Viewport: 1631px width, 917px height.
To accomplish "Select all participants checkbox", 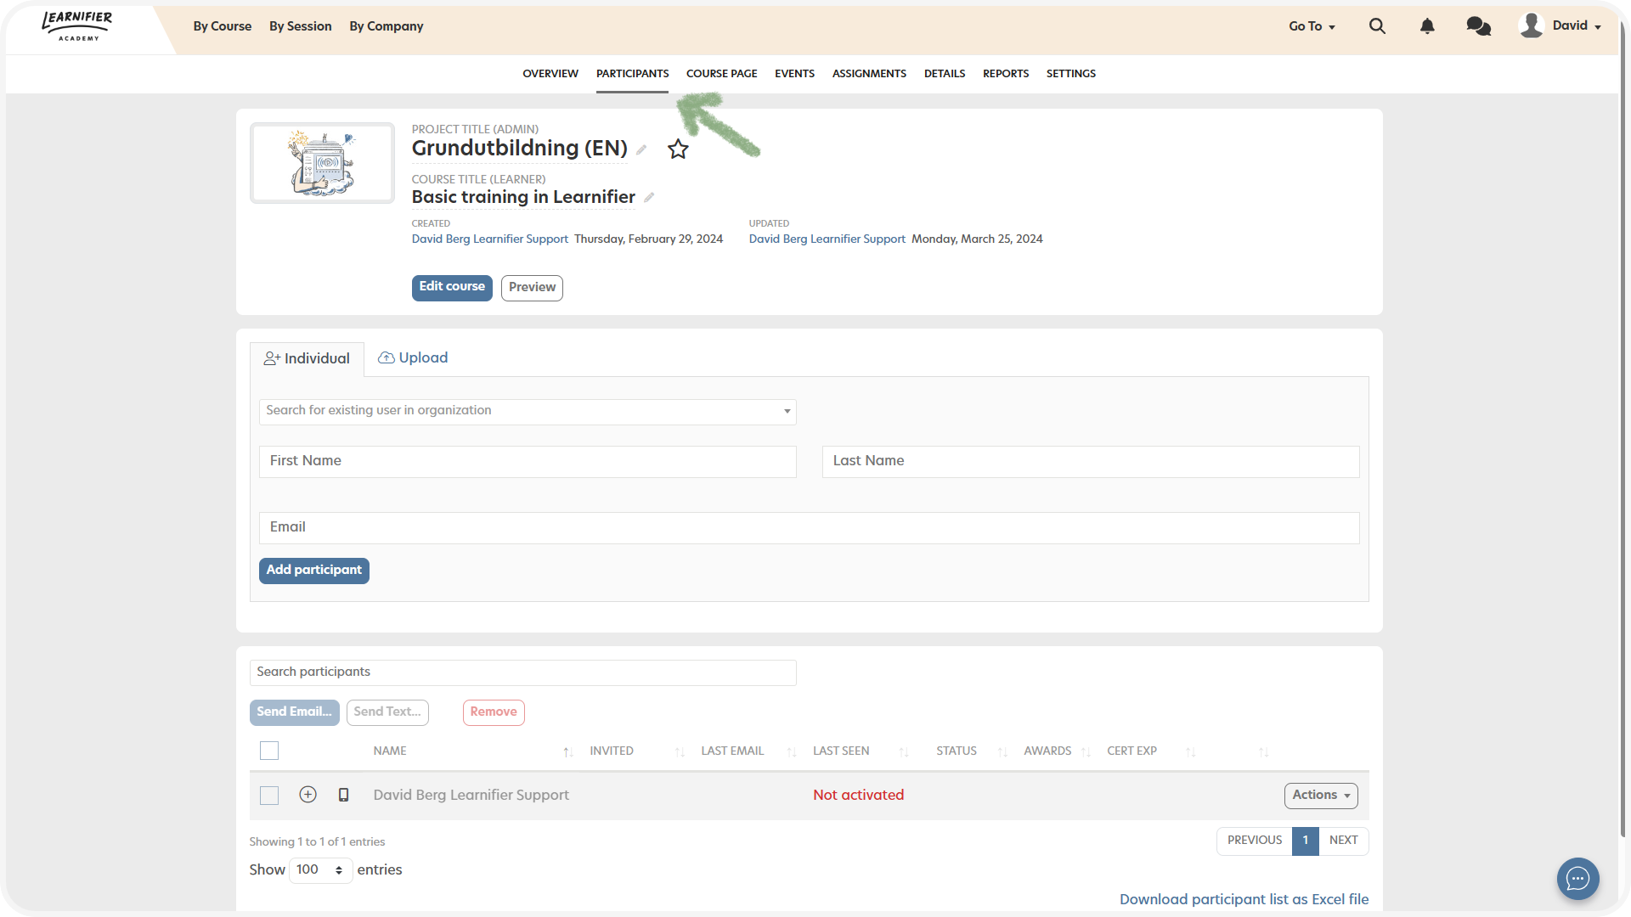I will [269, 751].
